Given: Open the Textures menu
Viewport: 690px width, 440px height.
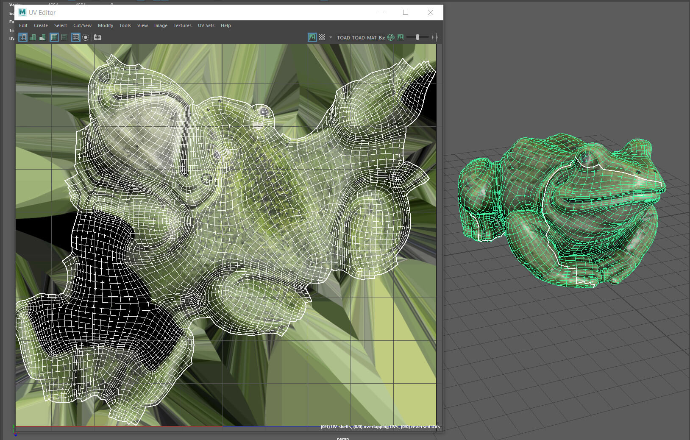Looking at the screenshot, I should tap(182, 25).
